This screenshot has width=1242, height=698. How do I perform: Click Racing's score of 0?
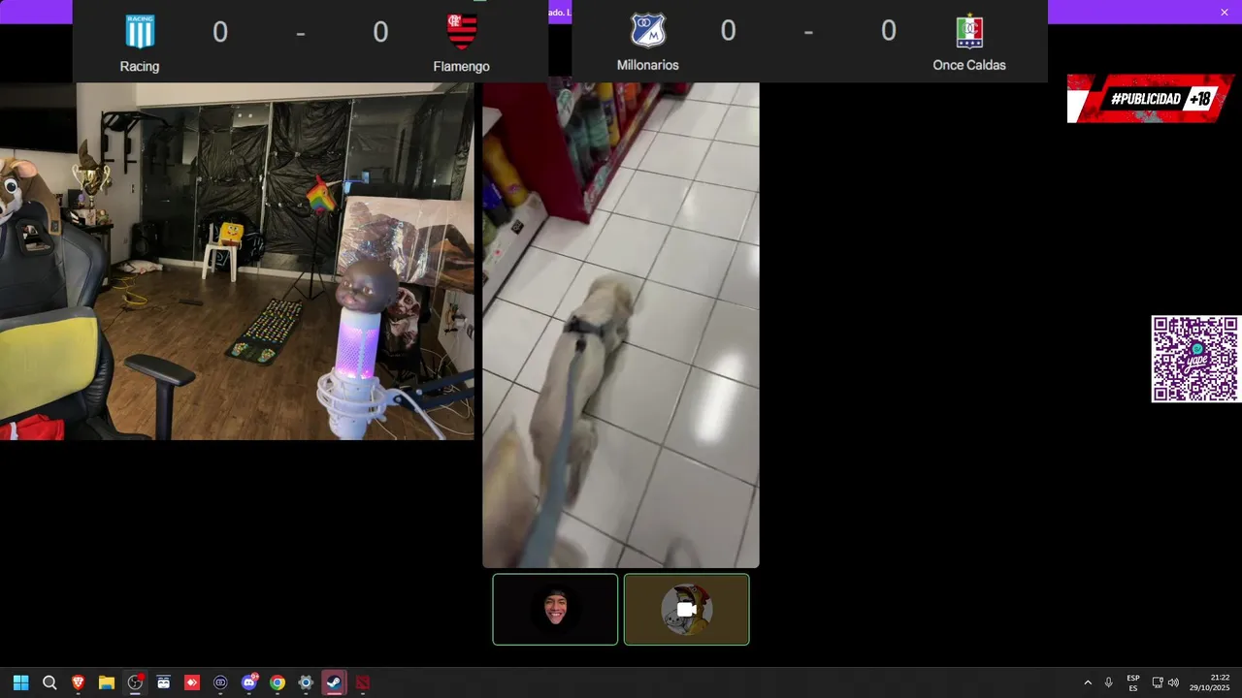pyautogui.click(x=220, y=32)
